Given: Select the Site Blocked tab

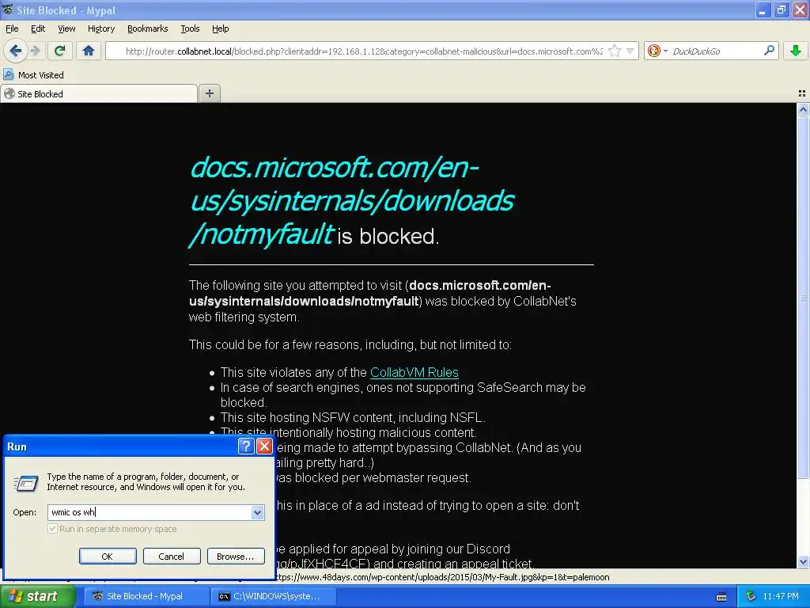Looking at the screenshot, I should 99,93.
